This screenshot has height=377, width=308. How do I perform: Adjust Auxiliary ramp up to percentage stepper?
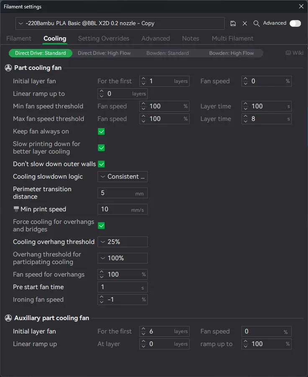point(245,344)
